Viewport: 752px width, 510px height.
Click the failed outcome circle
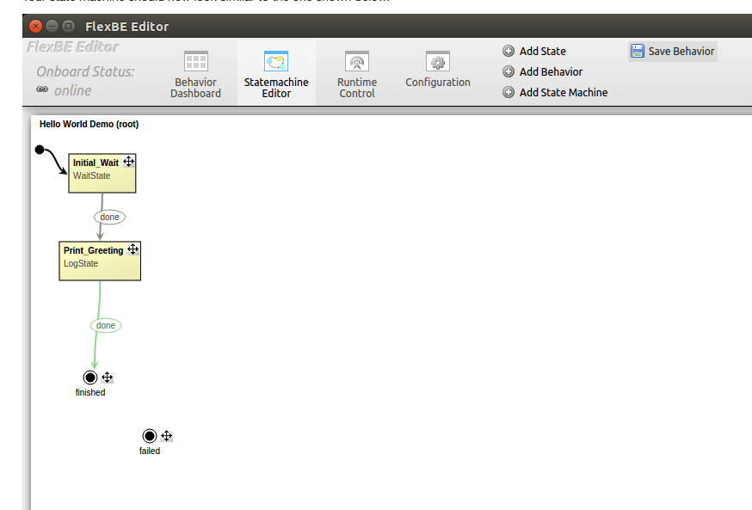149,436
